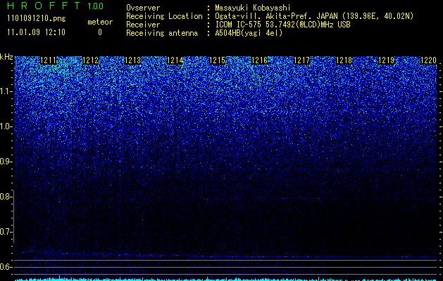Viewport: 443px width, 281px height.
Task: Click the Receiving antenna label
Action: pos(162,33)
